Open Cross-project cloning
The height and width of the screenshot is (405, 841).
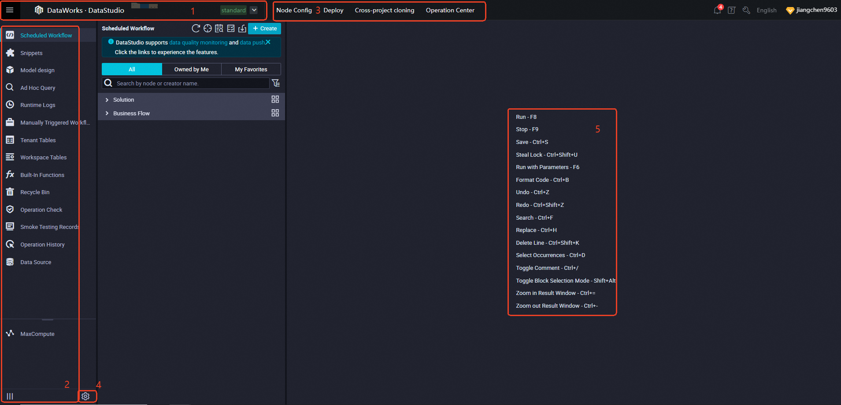385,10
